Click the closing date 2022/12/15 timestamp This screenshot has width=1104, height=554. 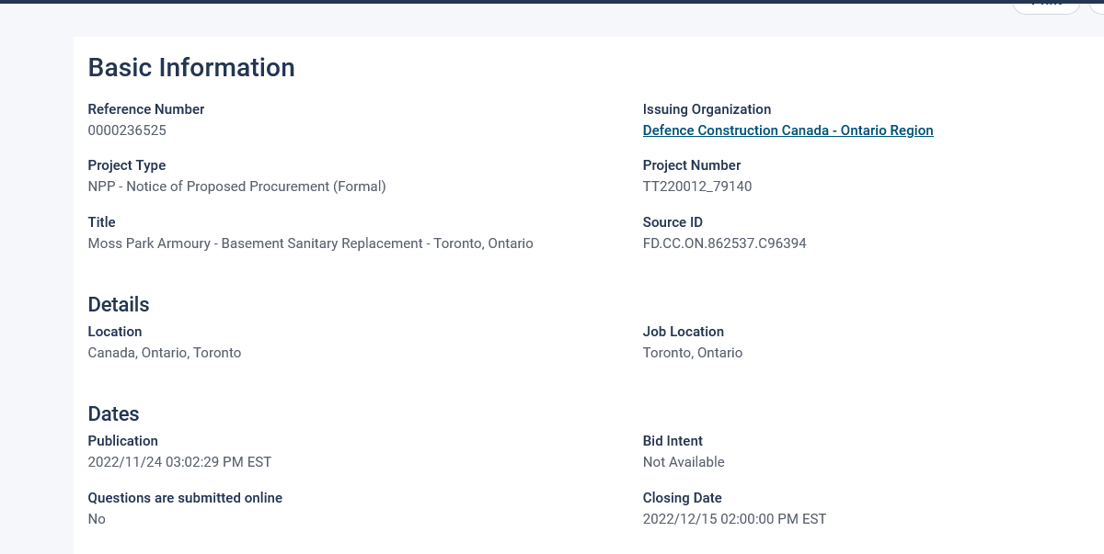pos(734,519)
